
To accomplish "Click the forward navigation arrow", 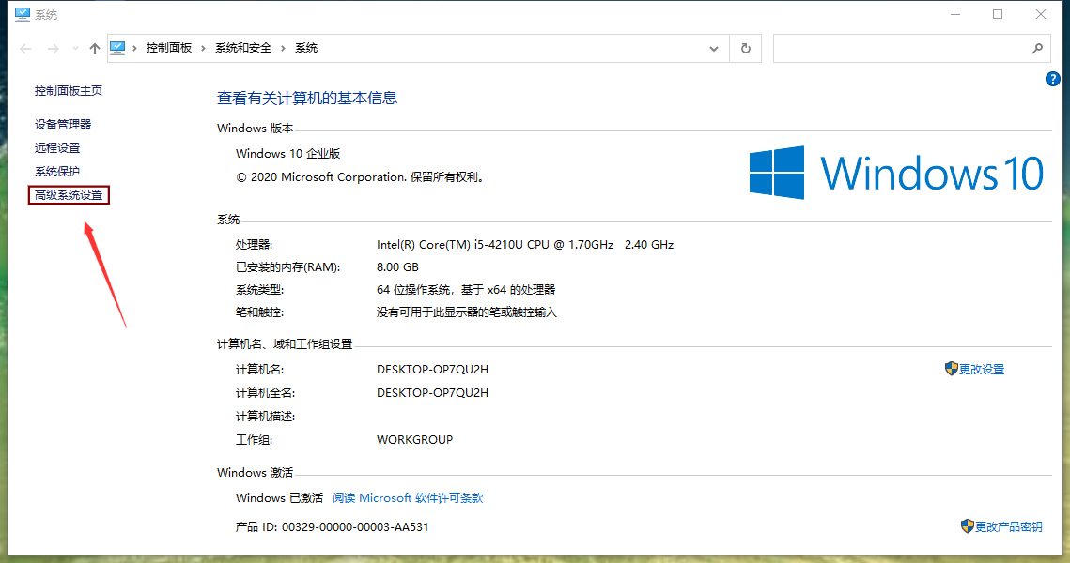I will click(x=54, y=49).
